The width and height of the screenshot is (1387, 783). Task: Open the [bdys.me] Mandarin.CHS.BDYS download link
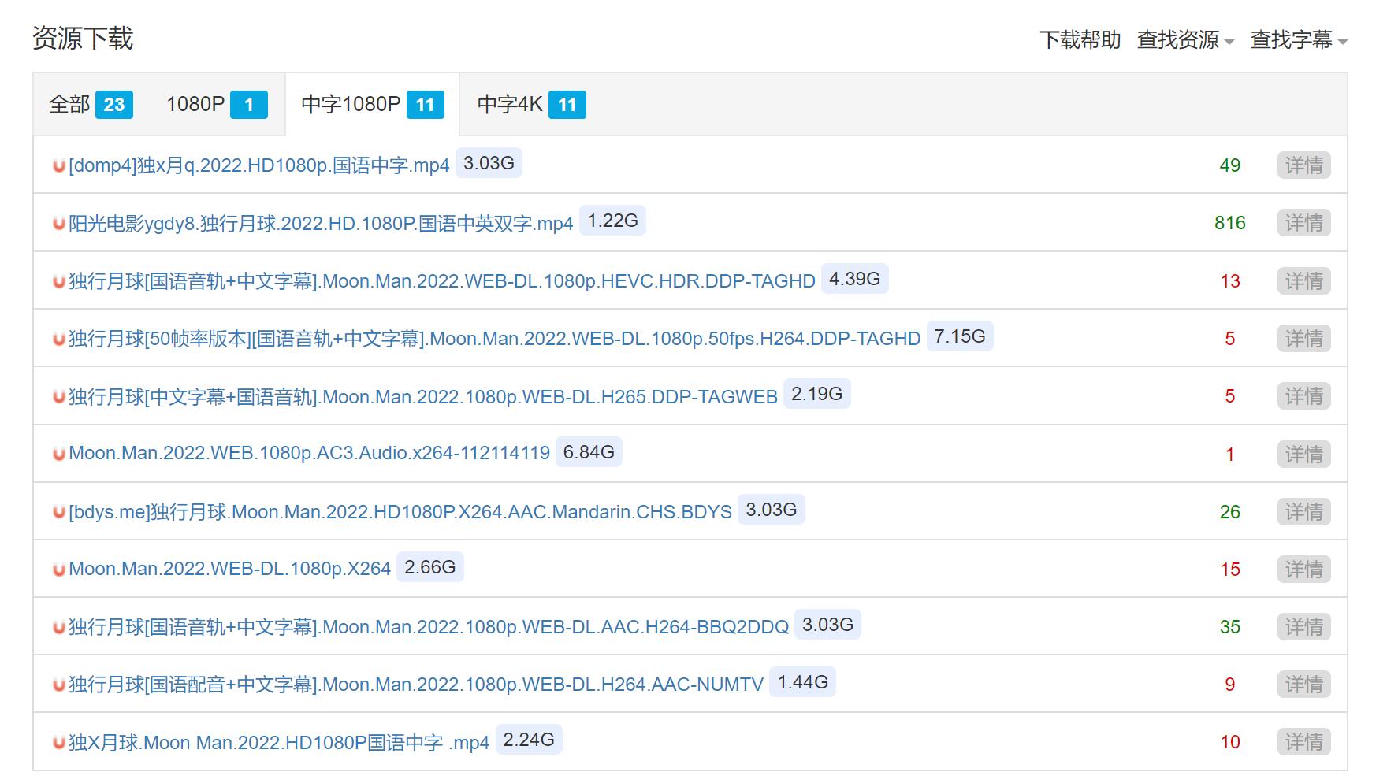pyautogui.click(x=400, y=512)
